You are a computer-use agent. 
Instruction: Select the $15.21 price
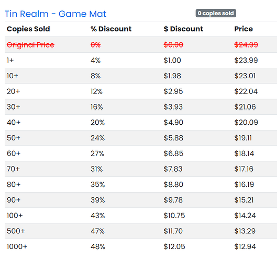(244, 200)
